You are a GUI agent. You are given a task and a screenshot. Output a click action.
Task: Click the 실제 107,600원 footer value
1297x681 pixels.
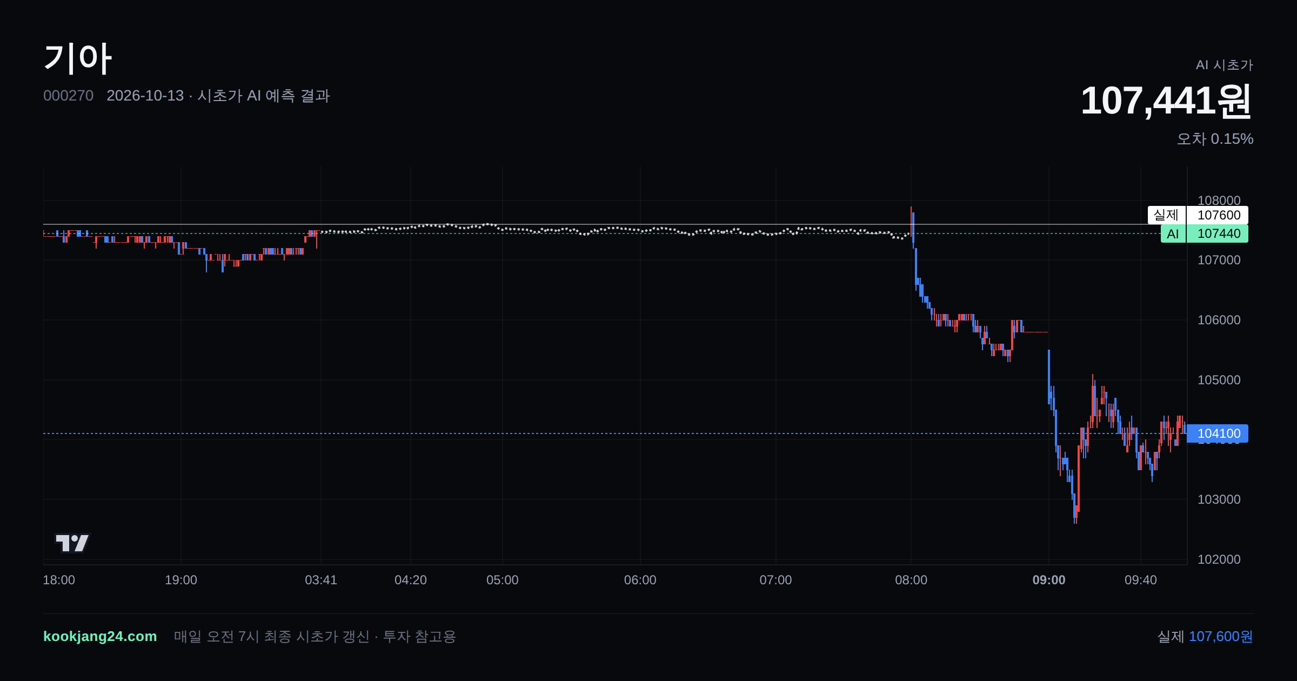click(1205, 636)
